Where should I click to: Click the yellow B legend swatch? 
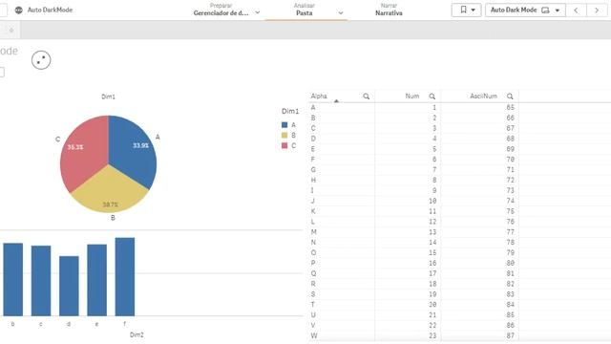284,136
